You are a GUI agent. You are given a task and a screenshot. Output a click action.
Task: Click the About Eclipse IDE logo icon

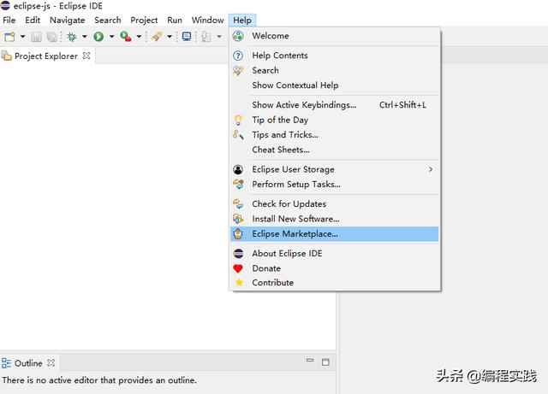tap(238, 253)
